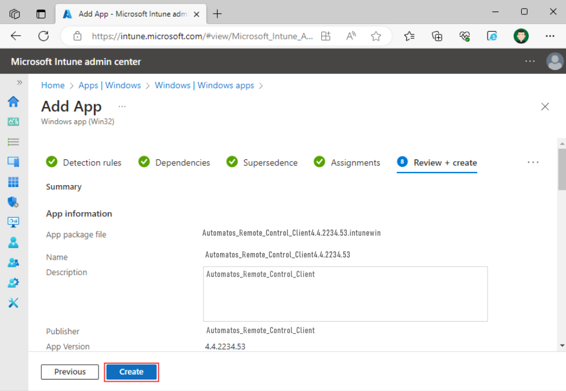Expand the sidebar with the double chevron
Viewport: 566px width, 391px height.
[19, 83]
